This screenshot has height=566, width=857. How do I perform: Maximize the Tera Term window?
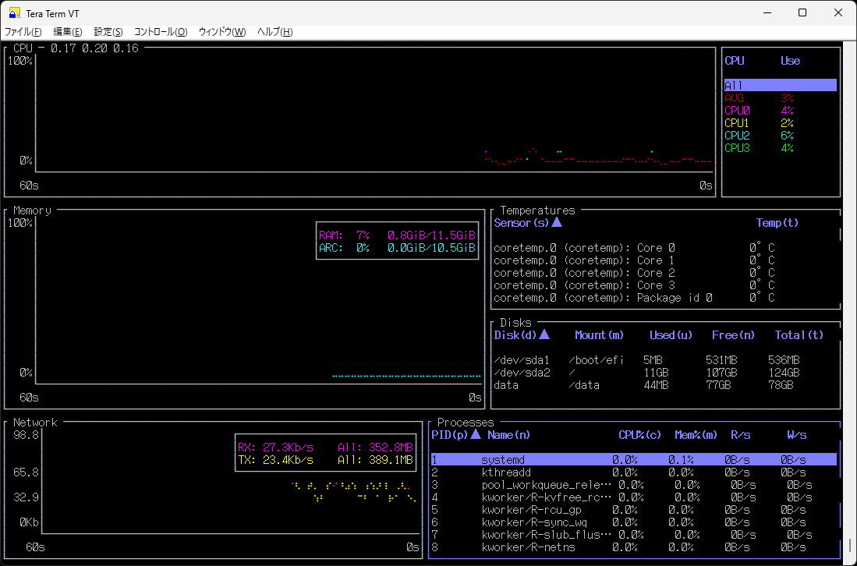802,12
